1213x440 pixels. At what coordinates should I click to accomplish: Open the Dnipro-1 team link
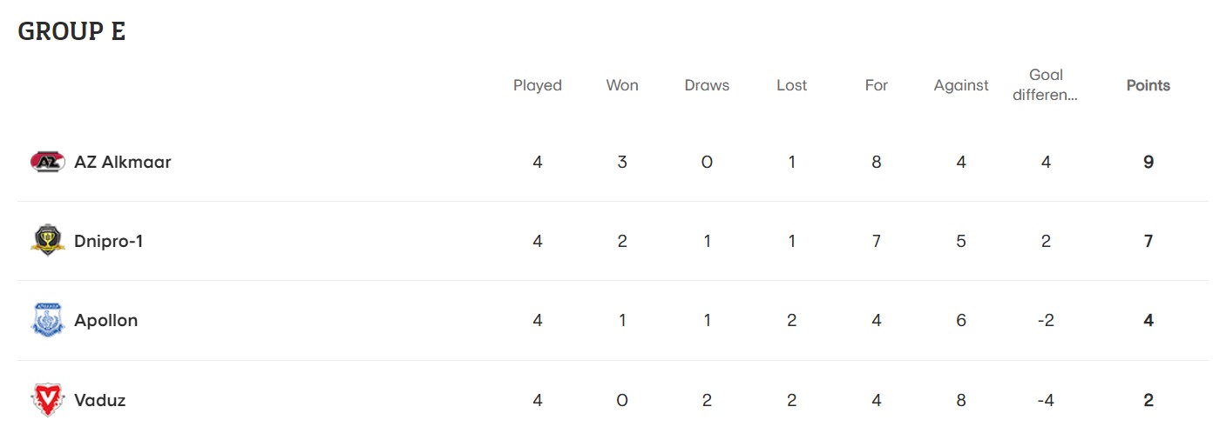[109, 241]
